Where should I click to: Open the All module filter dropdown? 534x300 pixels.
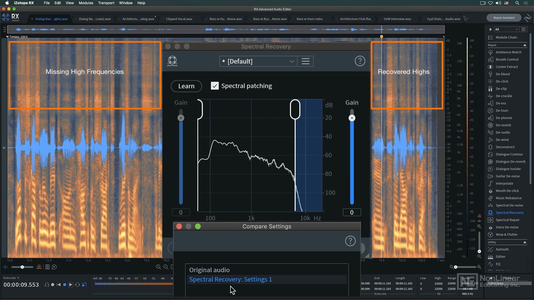[506, 29]
